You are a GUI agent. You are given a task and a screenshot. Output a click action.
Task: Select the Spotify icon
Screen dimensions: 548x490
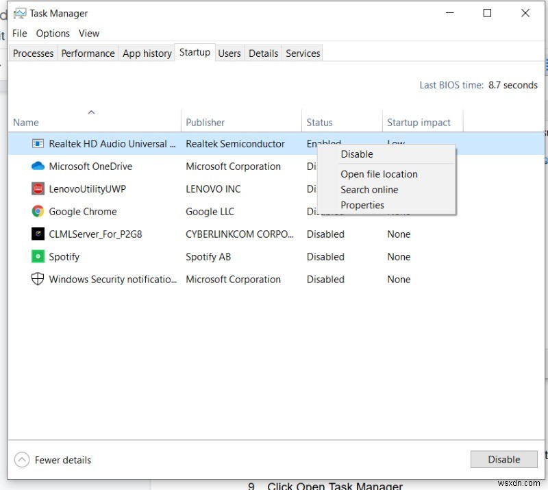pyautogui.click(x=38, y=256)
